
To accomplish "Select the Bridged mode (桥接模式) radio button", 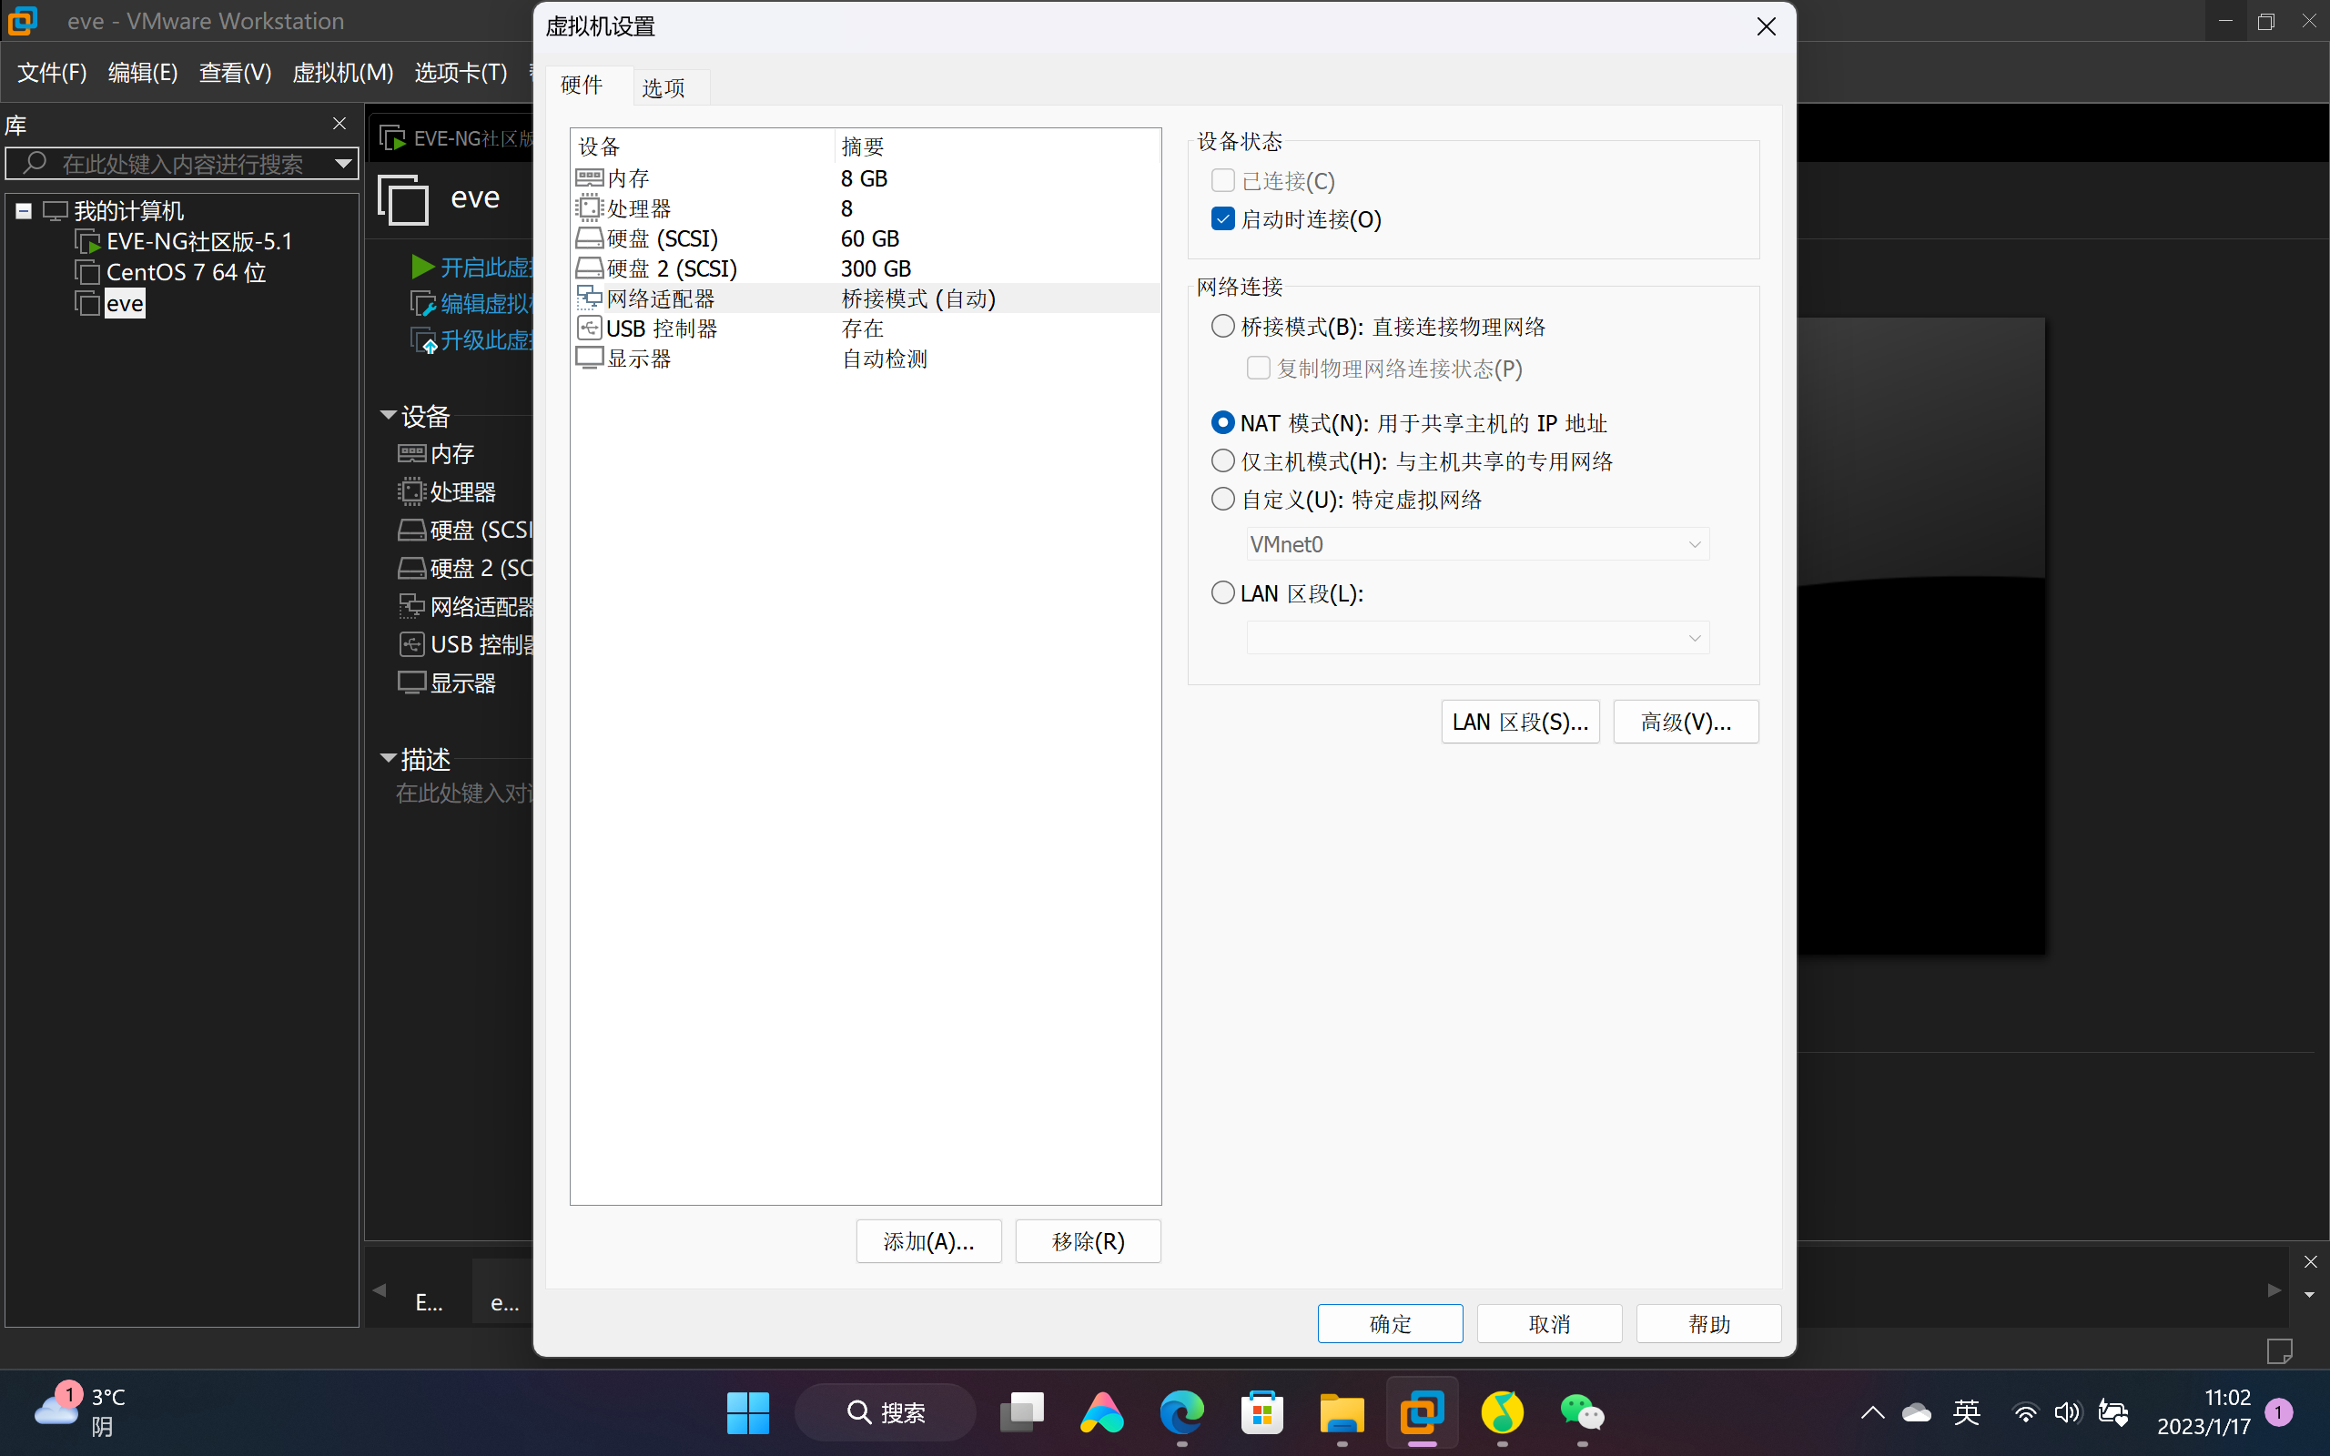I will click(1222, 327).
